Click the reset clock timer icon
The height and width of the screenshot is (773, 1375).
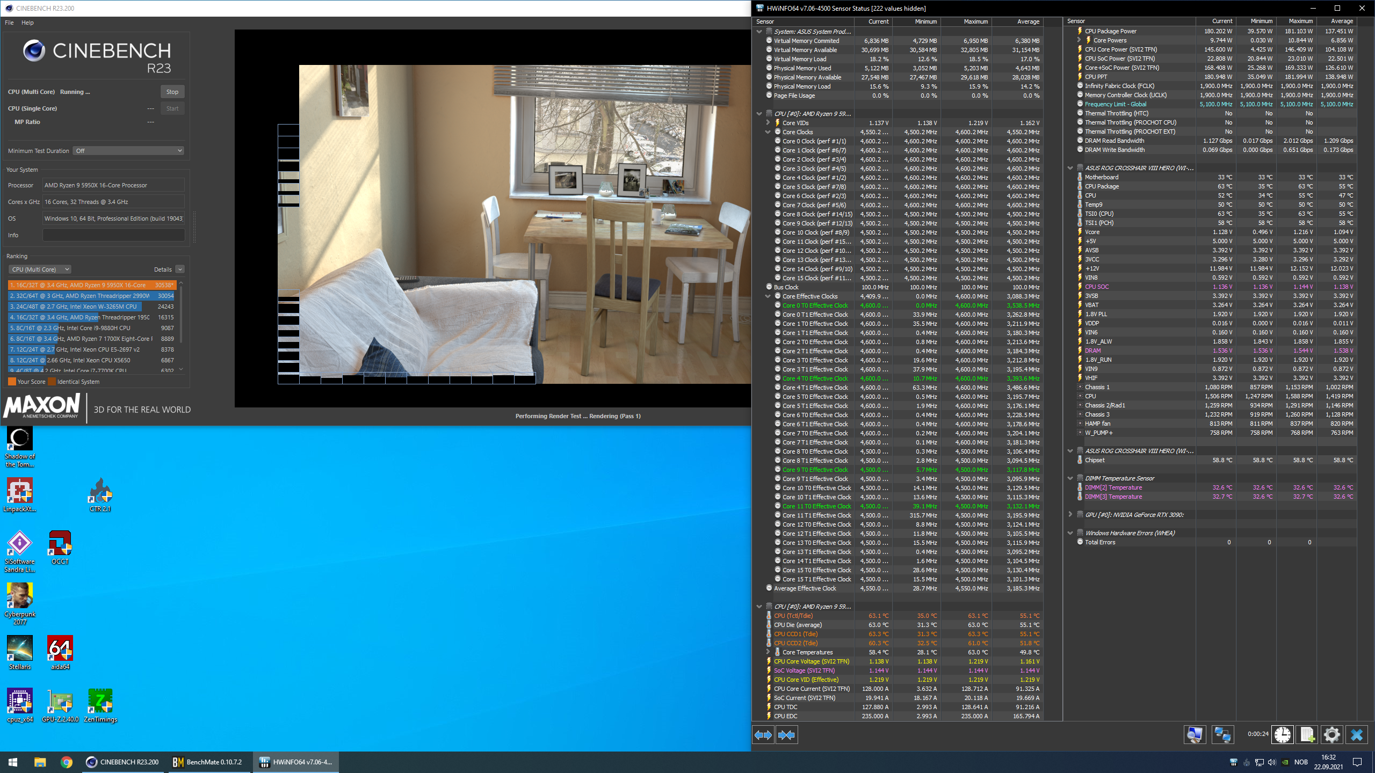click(x=1283, y=734)
